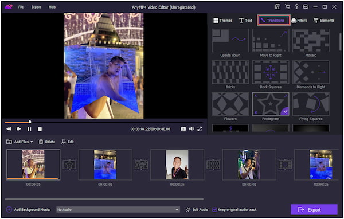Switch to the Filters tab
This screenshot has width=344, height=219.
click(x=299, y=21)
